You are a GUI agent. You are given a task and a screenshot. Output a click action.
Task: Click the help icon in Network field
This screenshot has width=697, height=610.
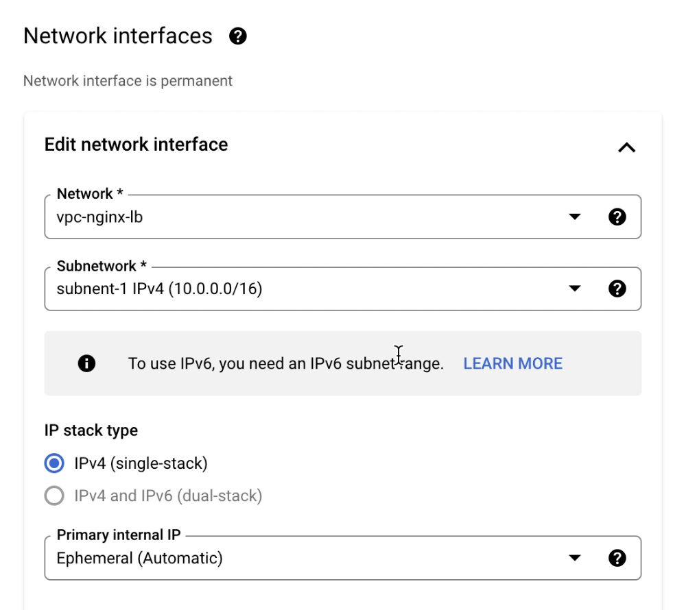click(617, 217)
